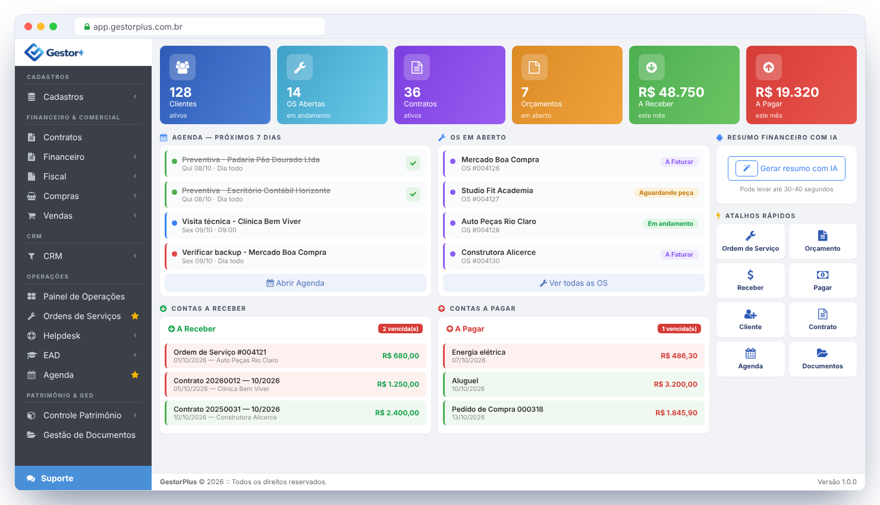Open the Cliente add-user shortcut

pos(750,320)
